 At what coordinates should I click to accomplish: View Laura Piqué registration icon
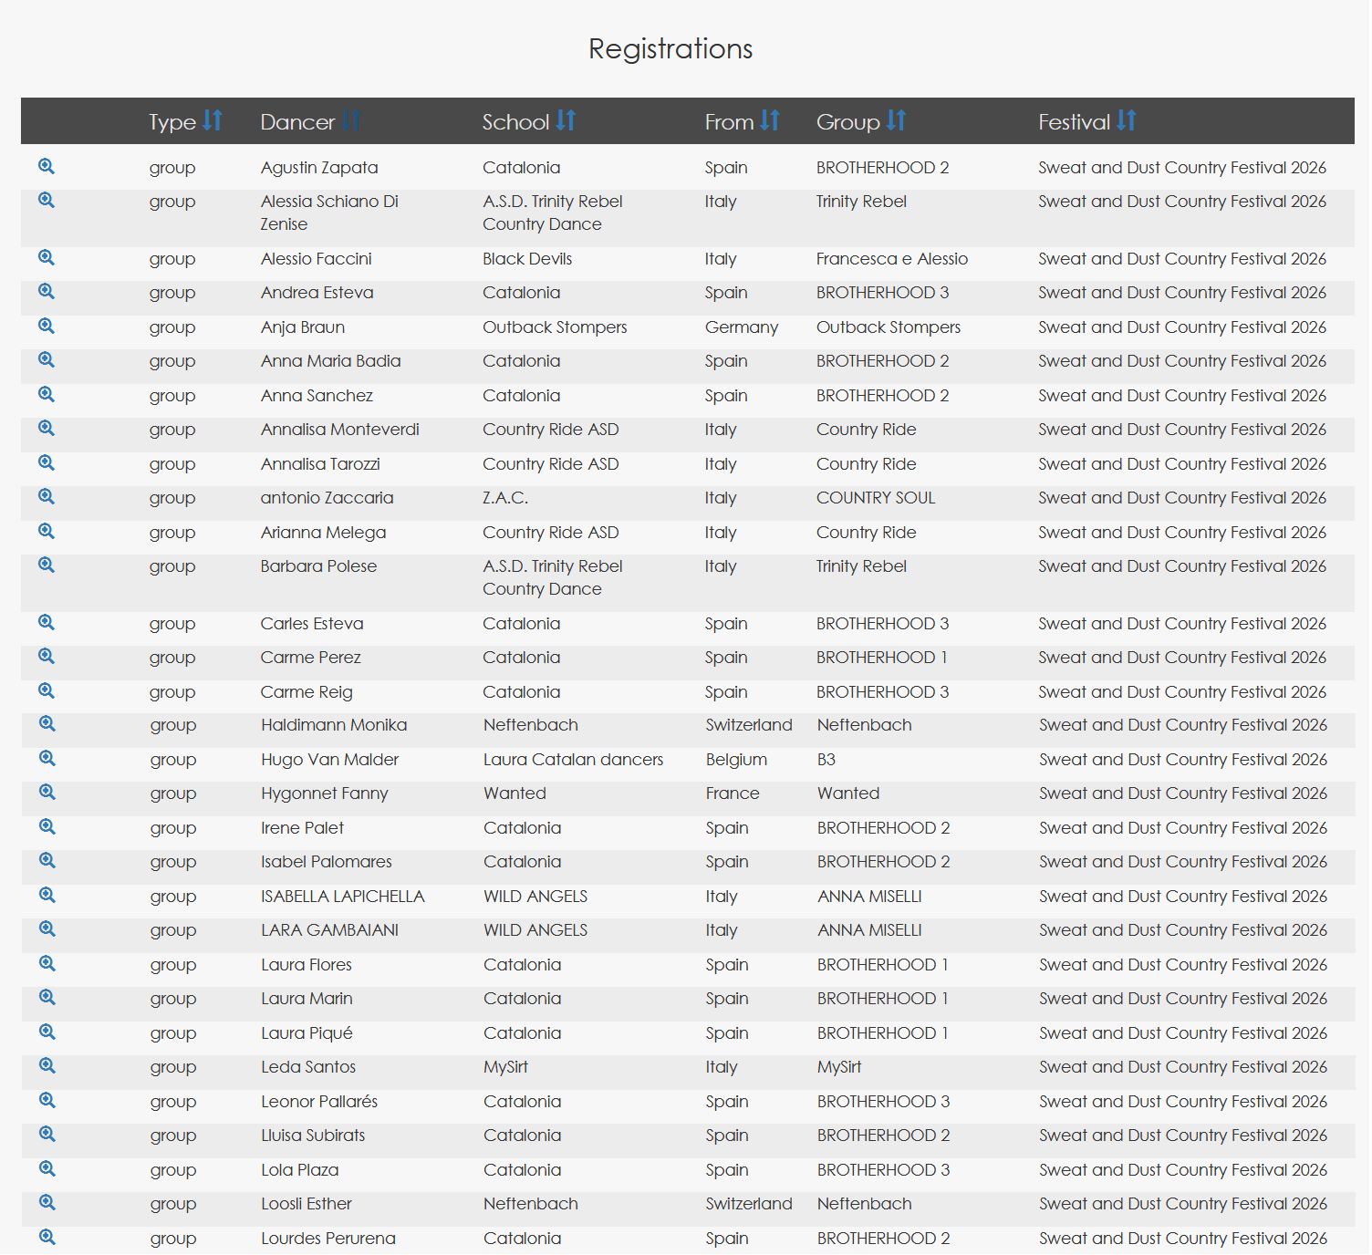(x=47, y=1032)
